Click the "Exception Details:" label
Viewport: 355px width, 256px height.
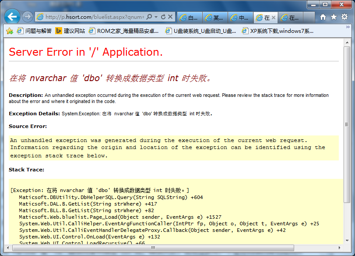(x=35, y=114)
